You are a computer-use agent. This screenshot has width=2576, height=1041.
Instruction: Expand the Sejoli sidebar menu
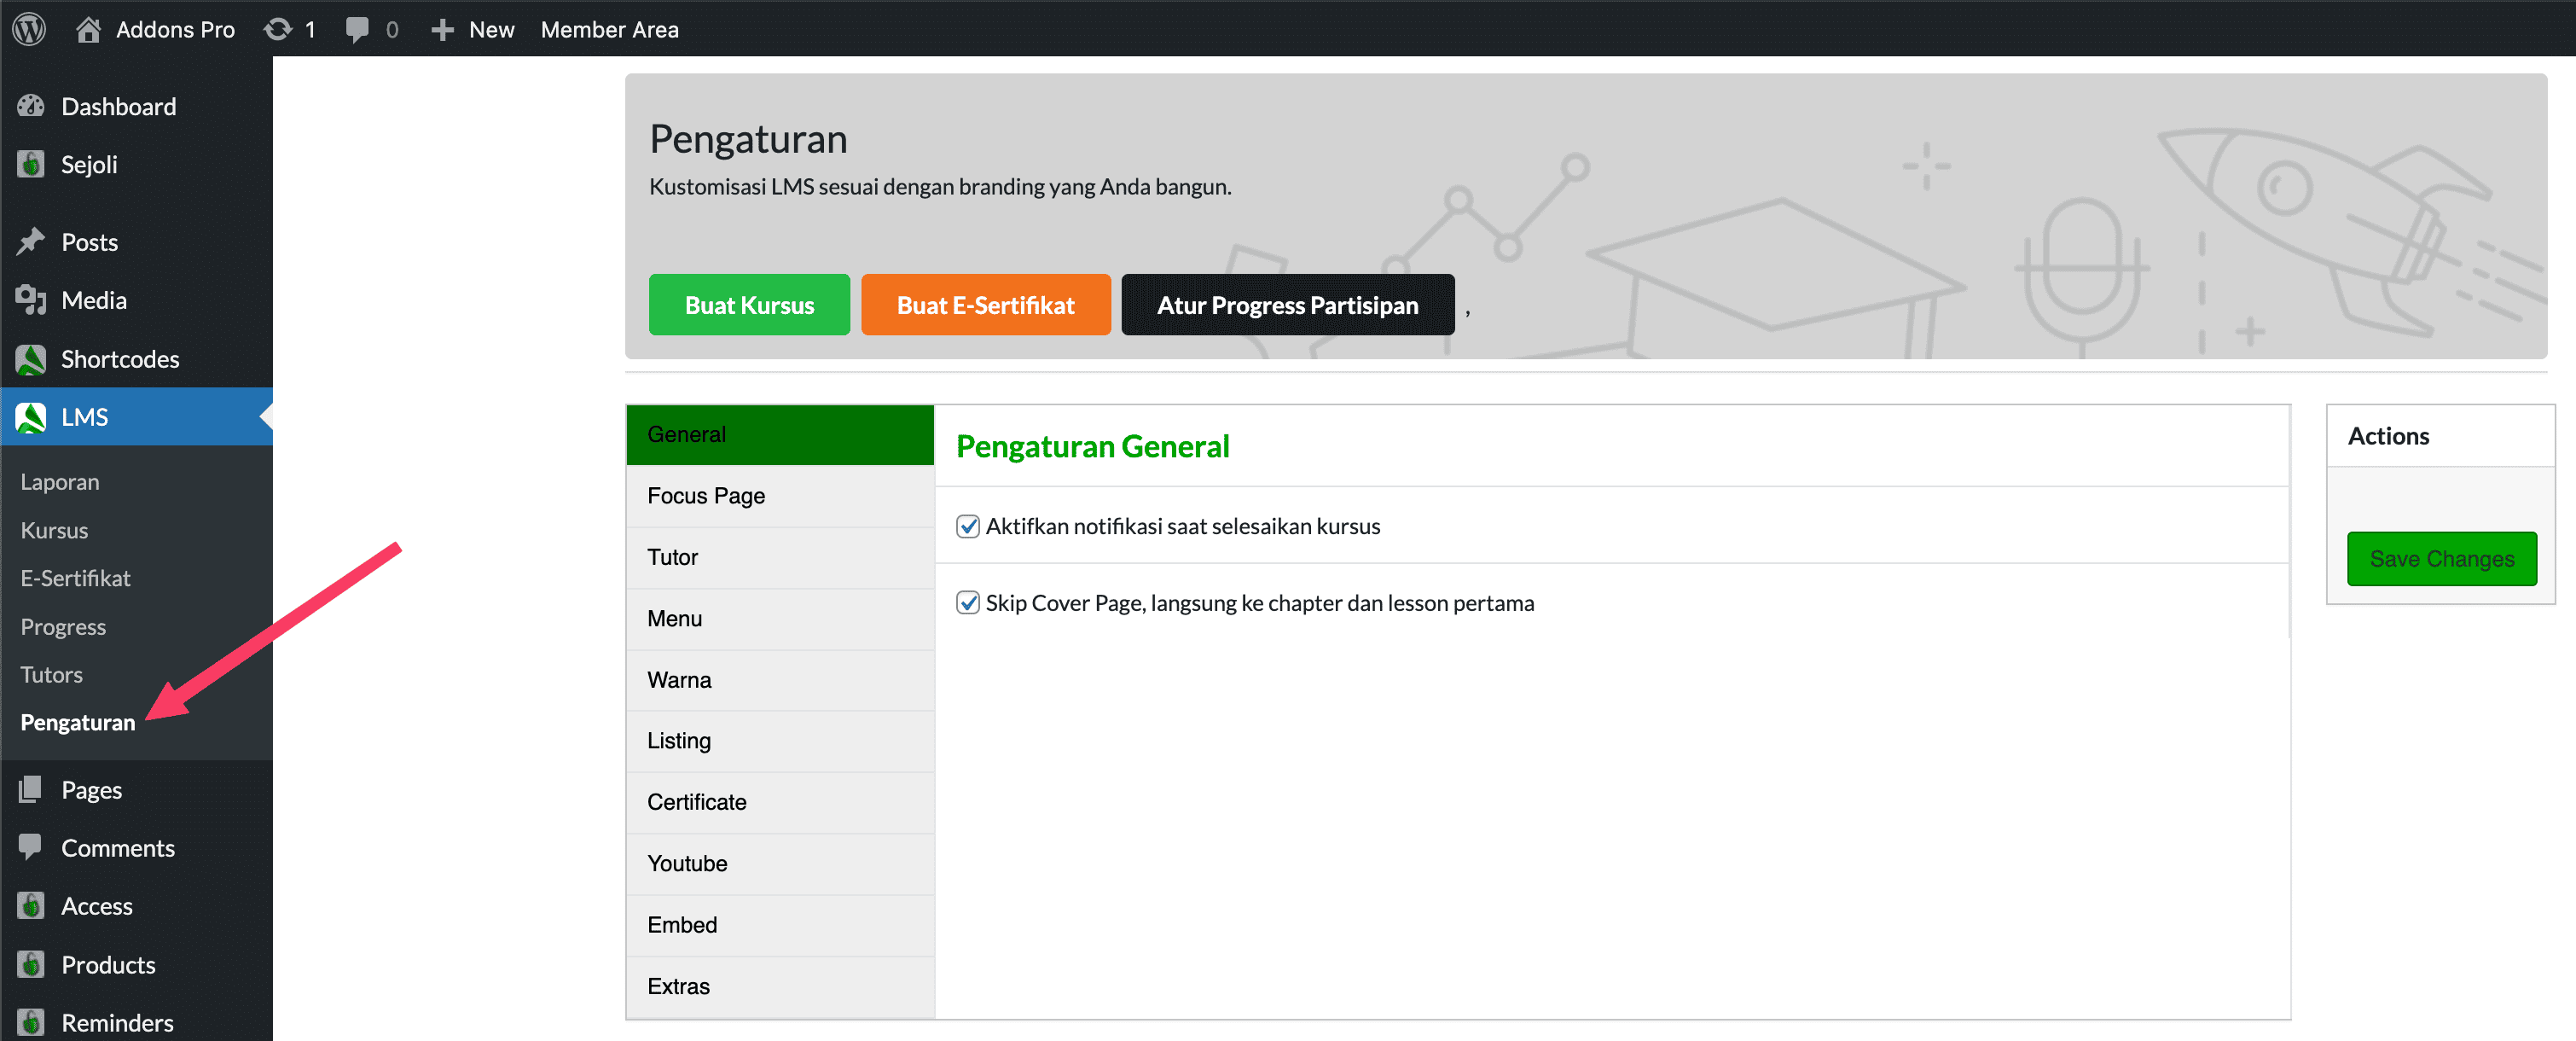pos(89,164)
